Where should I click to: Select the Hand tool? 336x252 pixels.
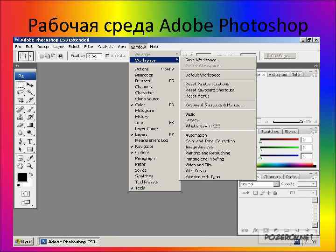pyautogui.click(x=21, y=166)
